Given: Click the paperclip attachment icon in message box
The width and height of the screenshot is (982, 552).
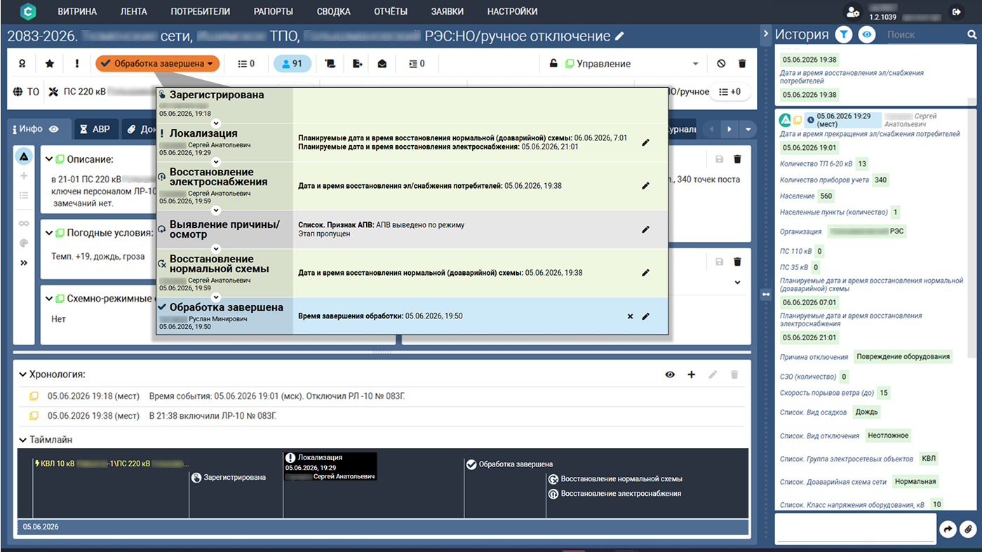Looking at the screenshot, I should (x=967, y=529).
